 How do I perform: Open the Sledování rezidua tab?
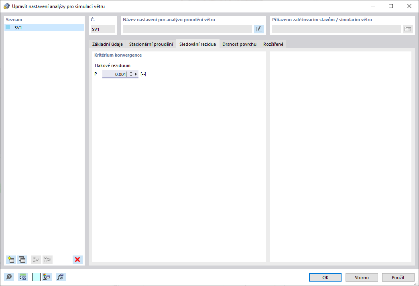pyautogui.click(x=197, y=44)
